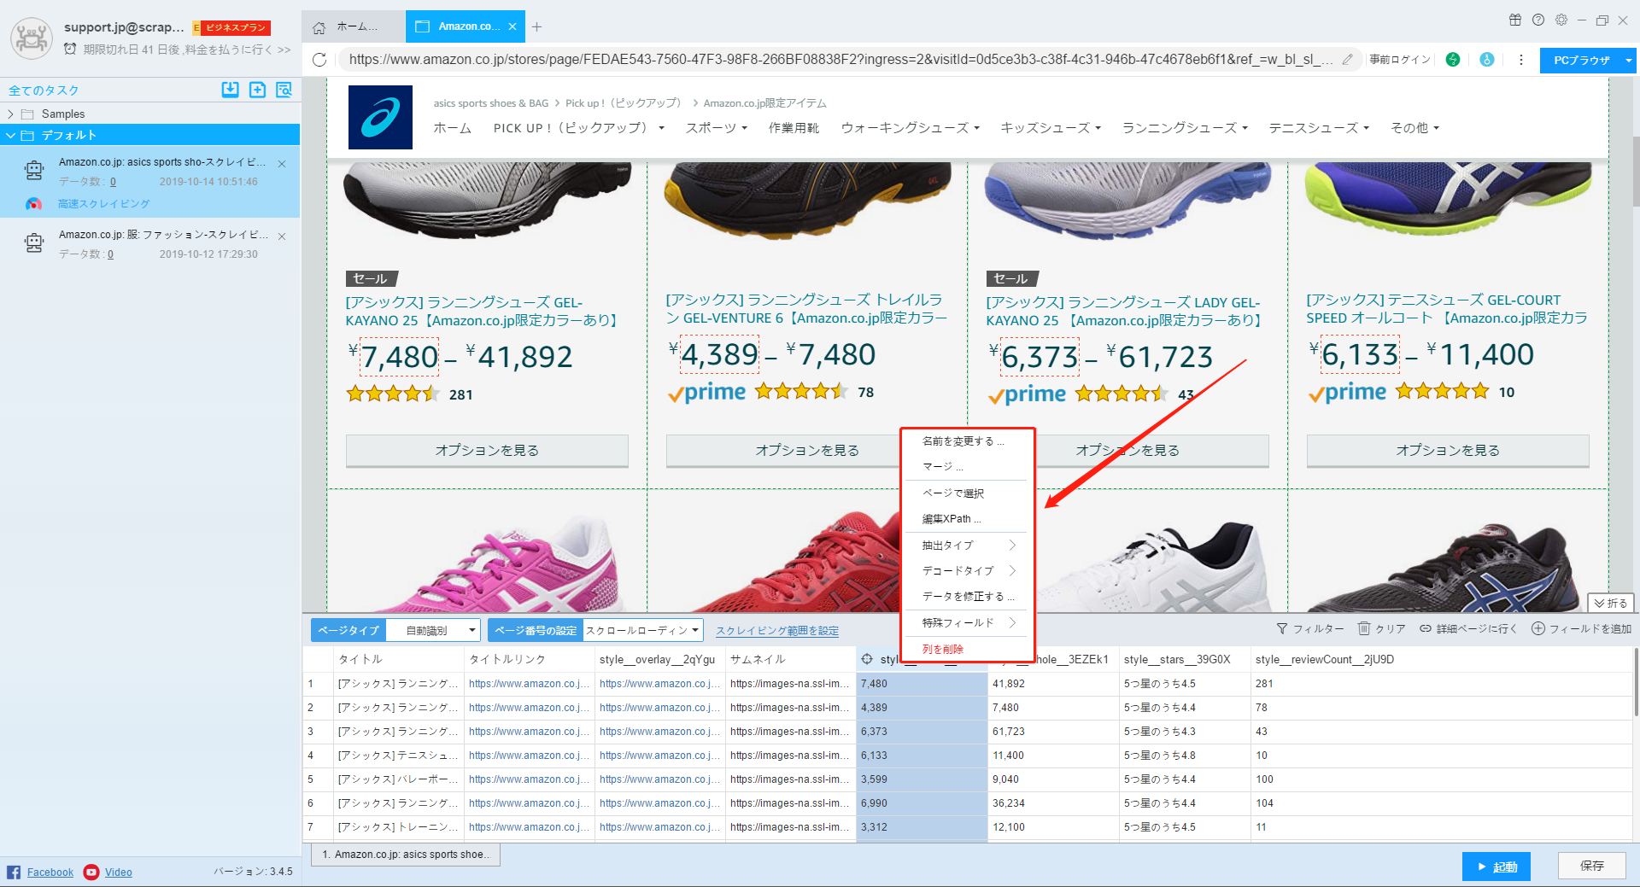
Task: Click the green workflow icon near address bar
Action: pyautogui.click(x=1453, y=60)
